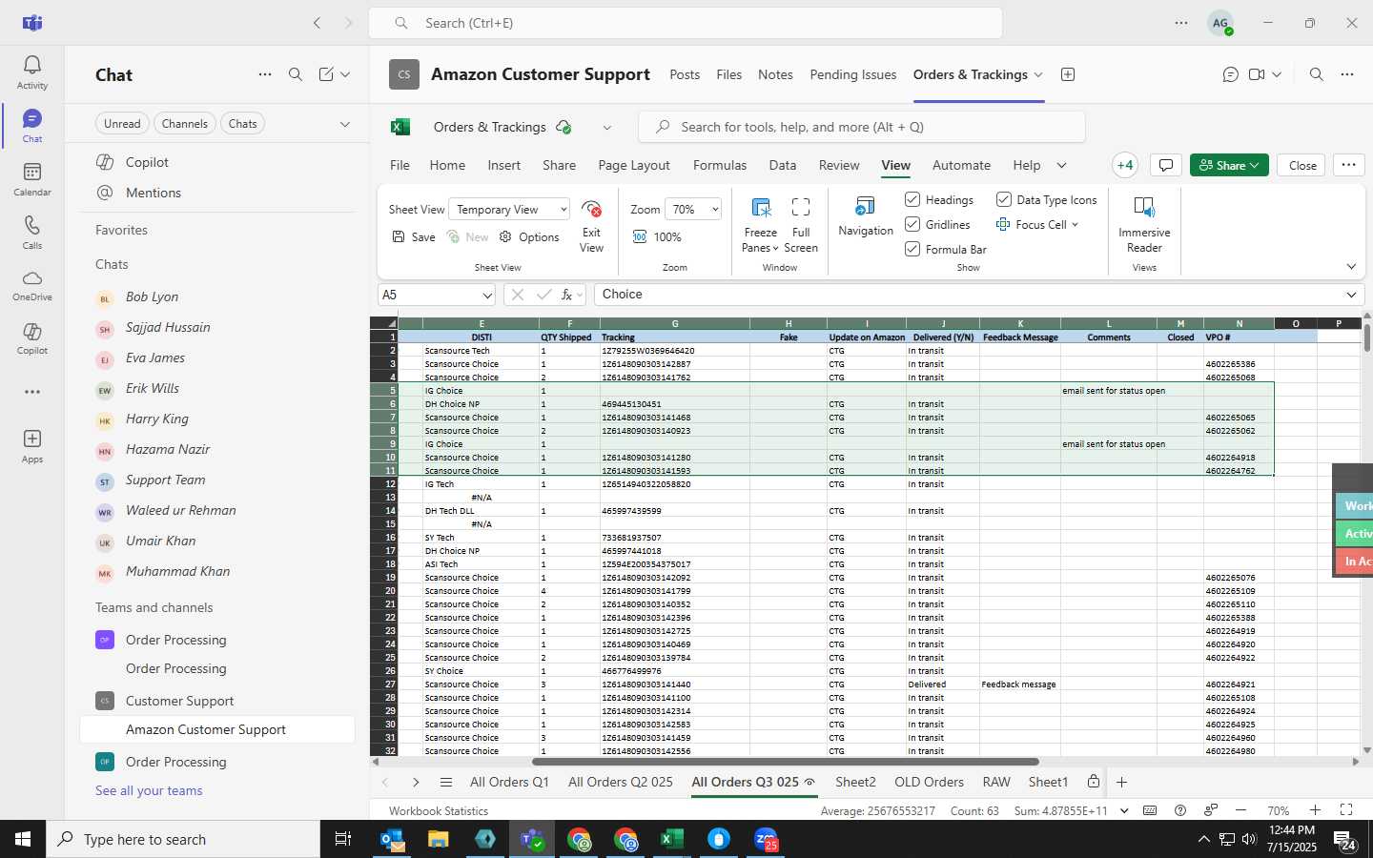Close the embedded Excel workbook
This screenshot has width=1373, height=858.
pyautogui.click(x=1302, y=165)
